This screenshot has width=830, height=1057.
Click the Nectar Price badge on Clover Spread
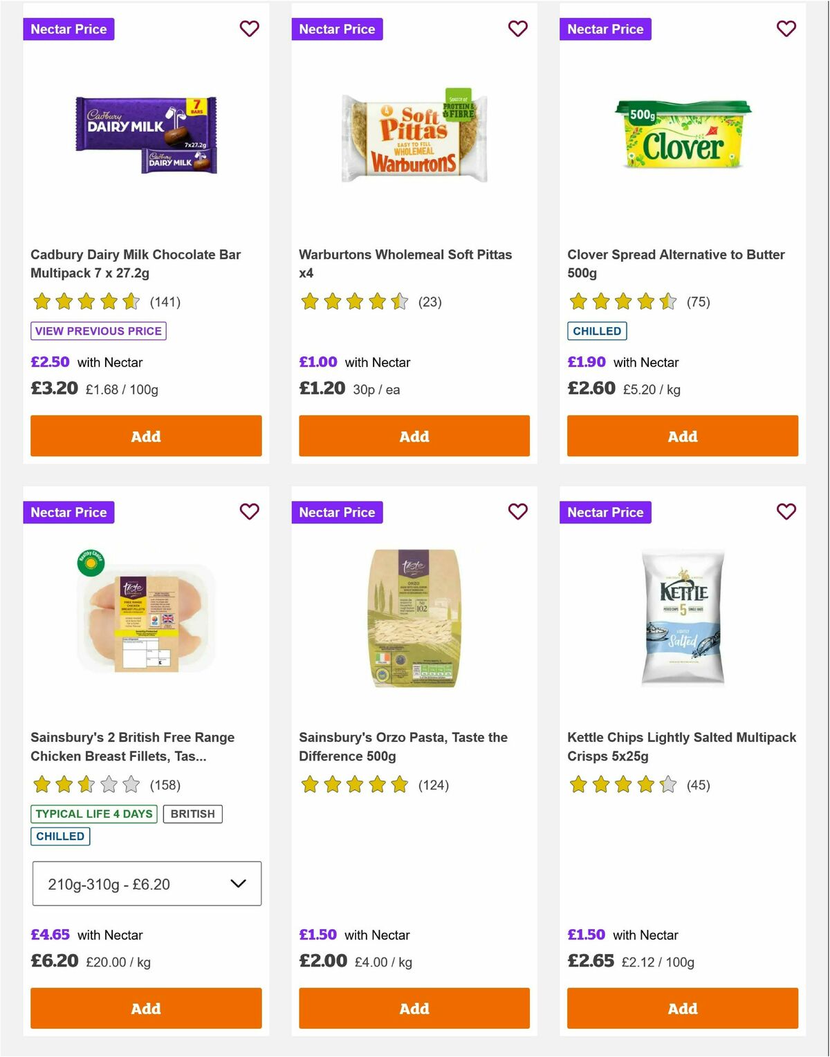[605, 29]
